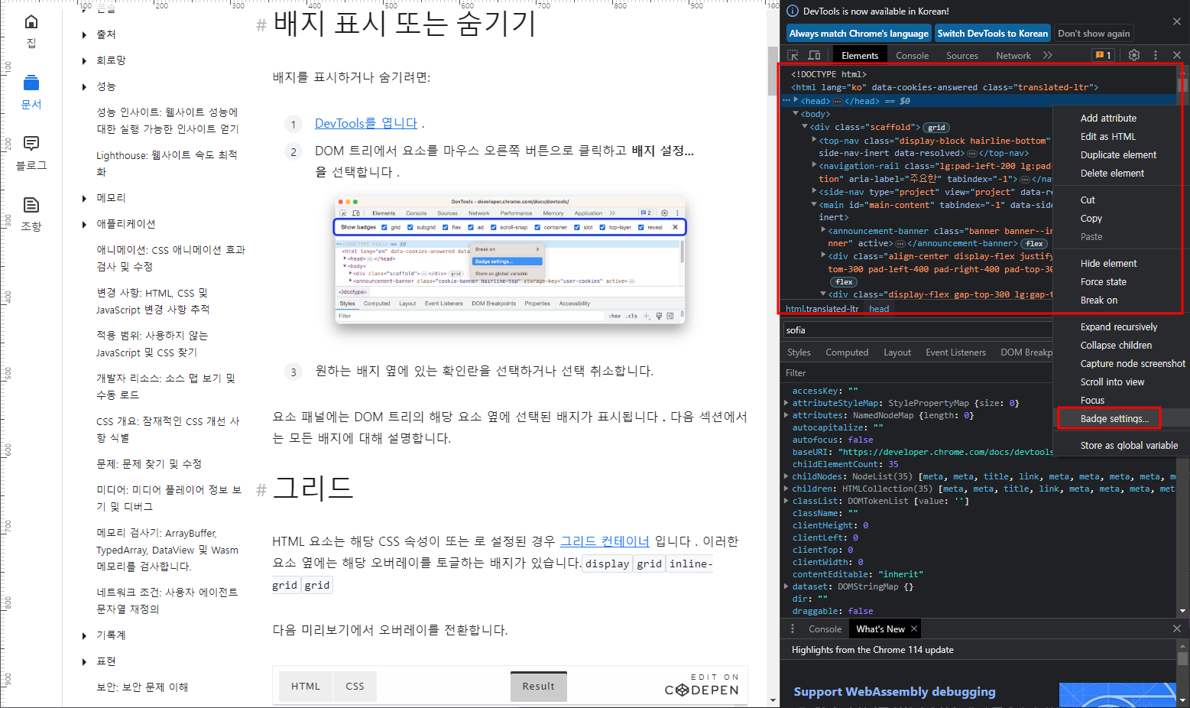Toggle the device toolbar icon

click(x=814, y=55)
